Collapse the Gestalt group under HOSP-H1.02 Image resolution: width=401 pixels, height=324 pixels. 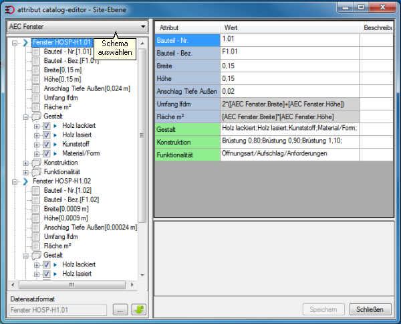pyautogui.click(x=25, y=256)
